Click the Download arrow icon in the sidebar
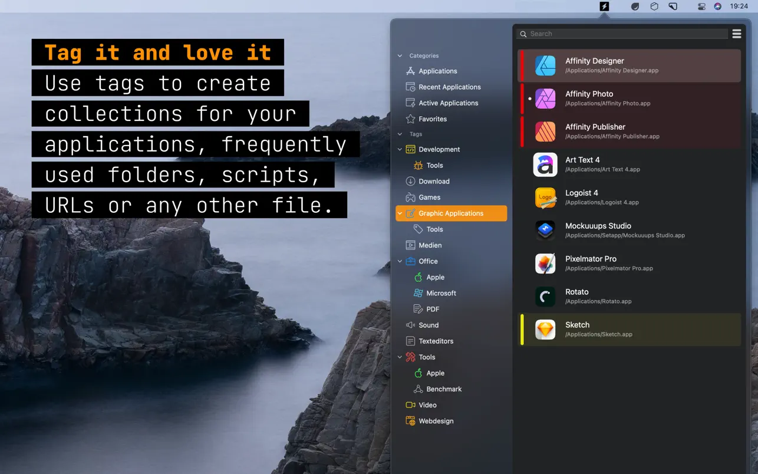 tap(411, 181)
